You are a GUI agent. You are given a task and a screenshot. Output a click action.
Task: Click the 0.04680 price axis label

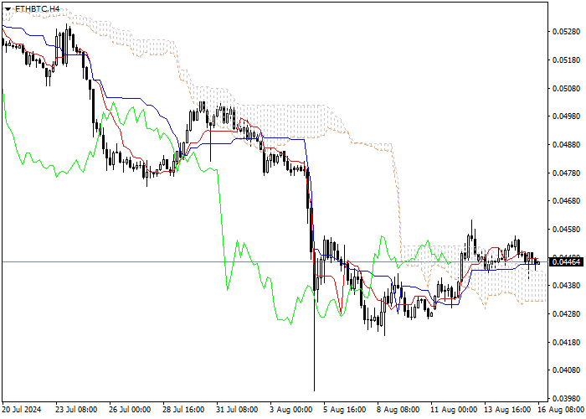(x=566, y=201)
